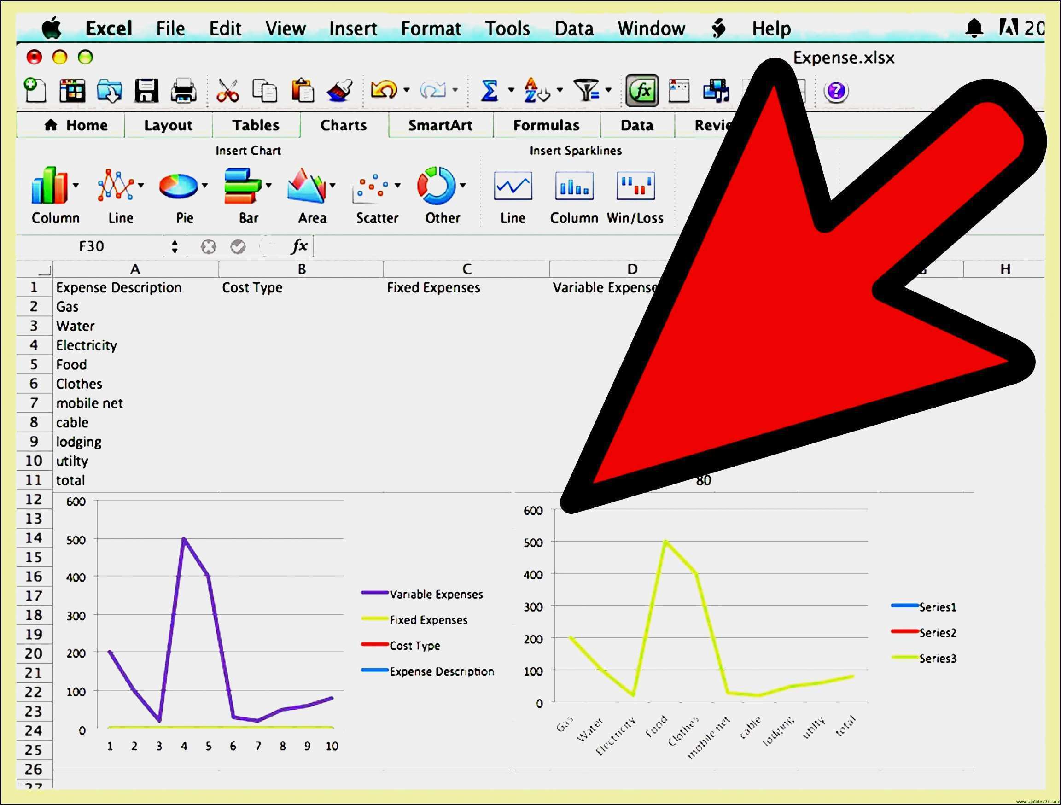Click the formula bar cancel X button

(208, 246)
